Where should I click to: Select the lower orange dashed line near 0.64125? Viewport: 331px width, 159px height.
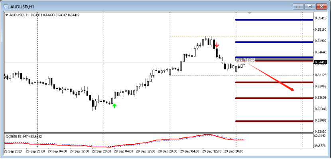coord(241,75)
